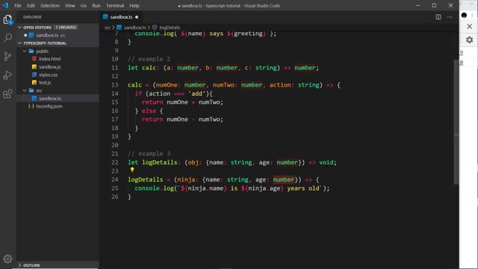Screen dimensions: 478x269
Task: Open tsconfig.json in the explorer
Action: [49, 106]
